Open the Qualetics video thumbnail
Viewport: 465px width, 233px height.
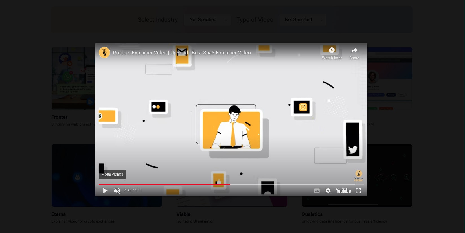pos(390,175)
